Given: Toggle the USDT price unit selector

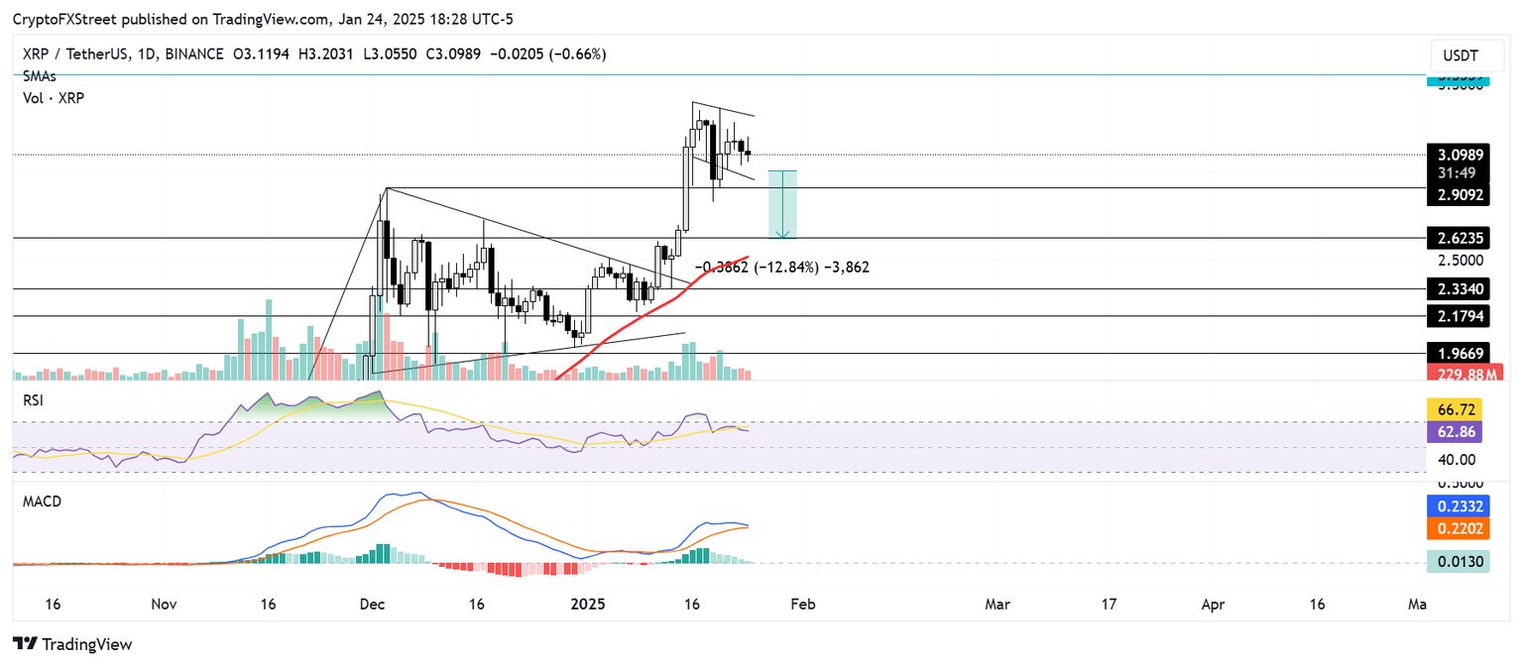Looking at the screenshot, I should [1466, 55].
